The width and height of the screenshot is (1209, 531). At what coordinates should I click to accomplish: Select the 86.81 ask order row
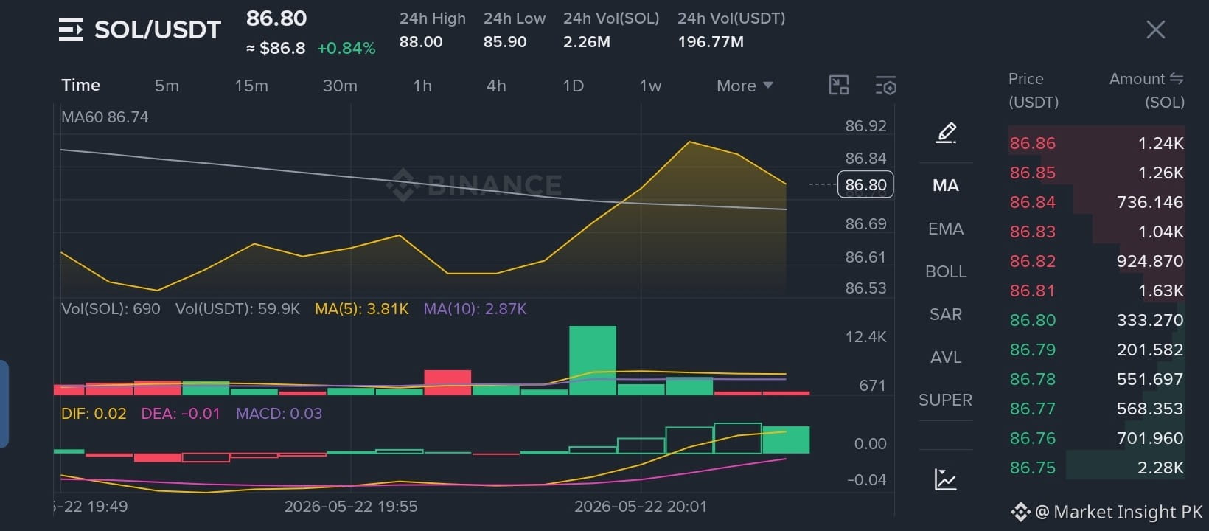click(1096, 291)
